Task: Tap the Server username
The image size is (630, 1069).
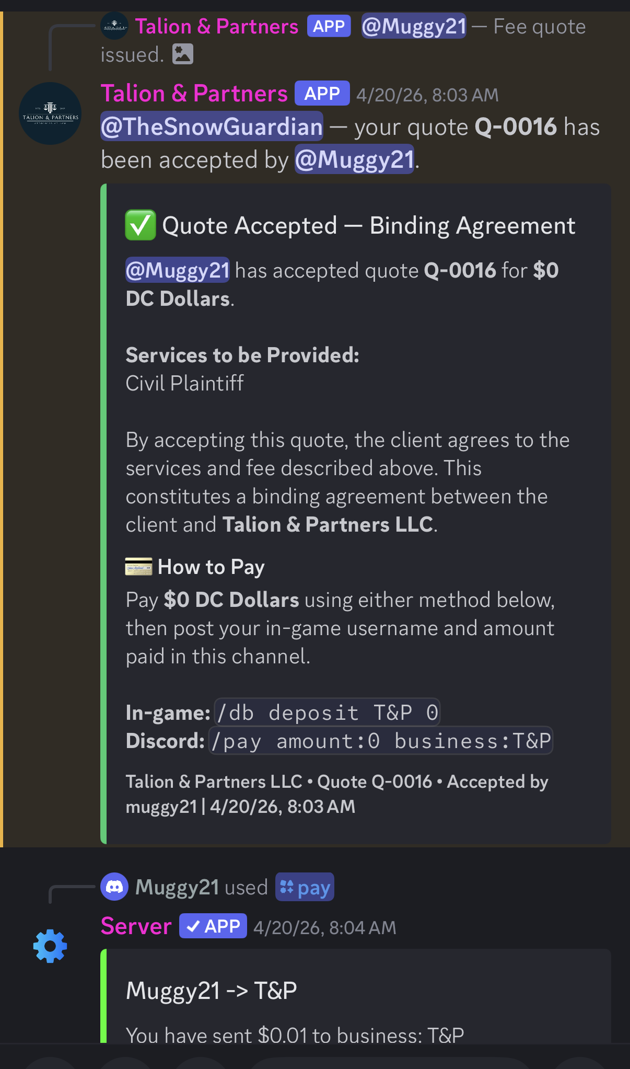Action: 136,926
